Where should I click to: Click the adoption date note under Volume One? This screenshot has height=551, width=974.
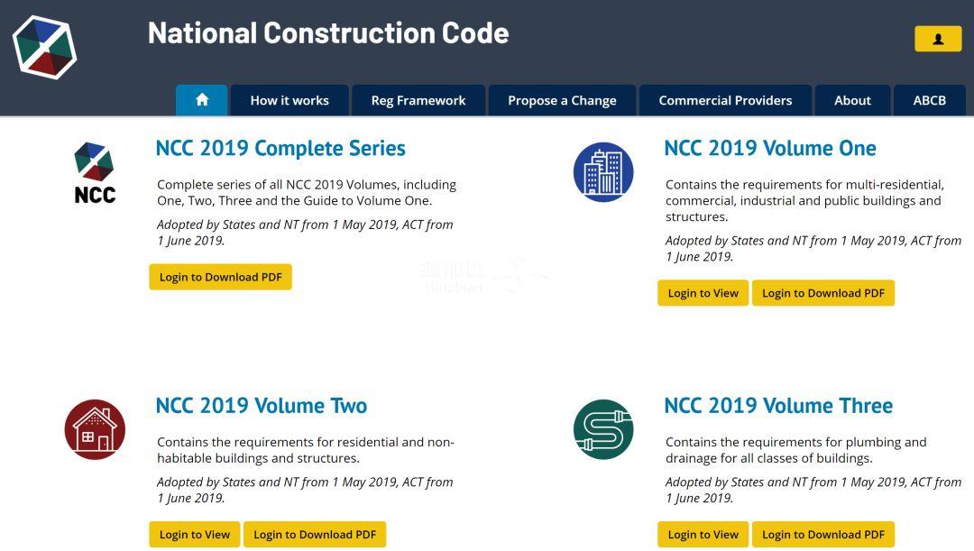click(813, 249)
